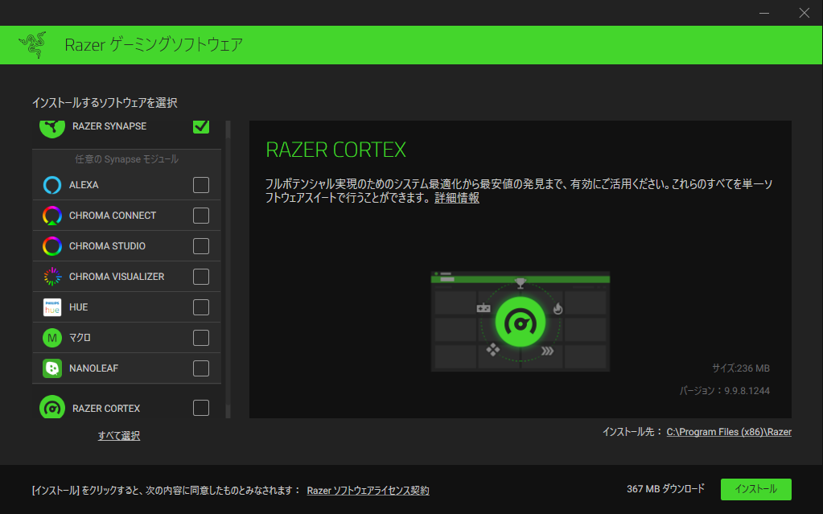Click the Chroma Visualizer icon

point(52,276)
